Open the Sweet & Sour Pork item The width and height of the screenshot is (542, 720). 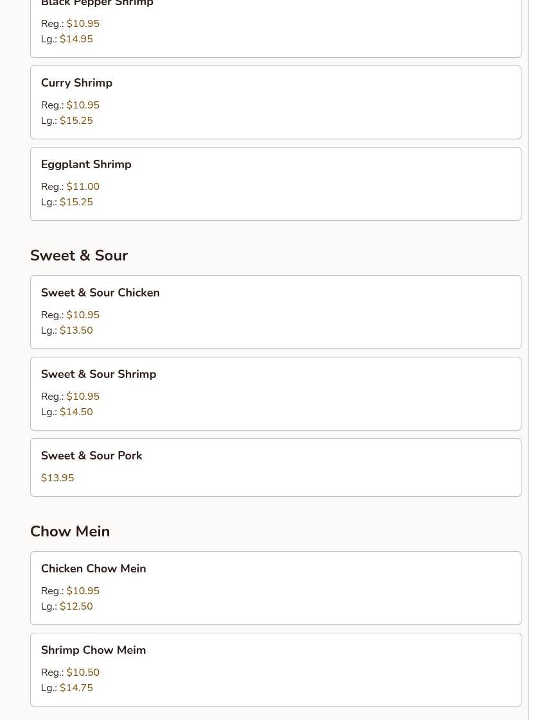[x=275, y=467]
